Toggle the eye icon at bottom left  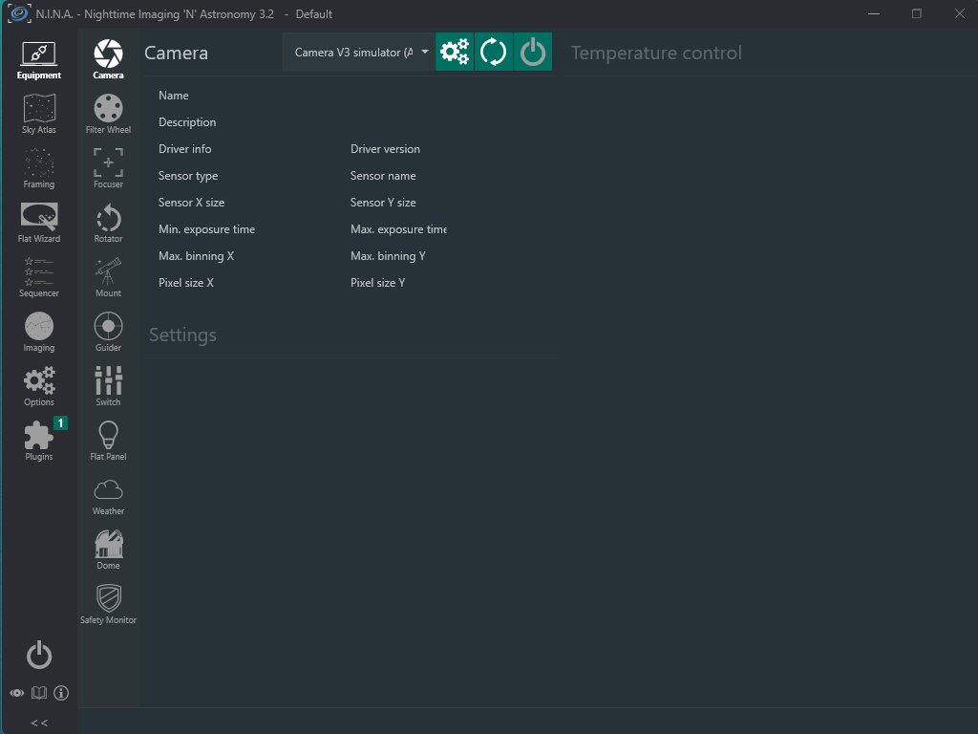(17, 693)
